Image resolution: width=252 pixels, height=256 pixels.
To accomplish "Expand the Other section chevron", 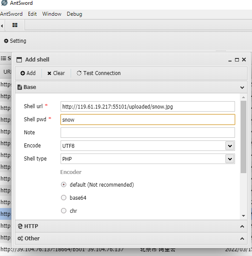I will [x=242, y=239].
